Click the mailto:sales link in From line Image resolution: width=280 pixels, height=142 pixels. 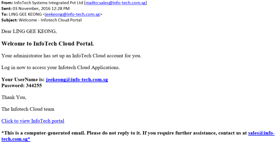115,3
